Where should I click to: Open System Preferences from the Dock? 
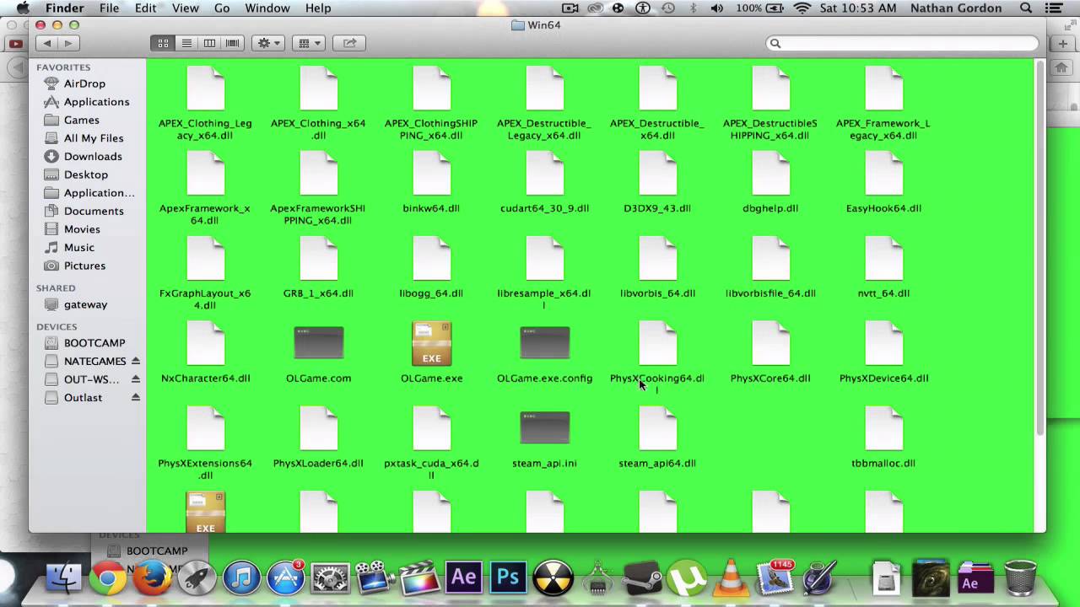click(331, 578)
